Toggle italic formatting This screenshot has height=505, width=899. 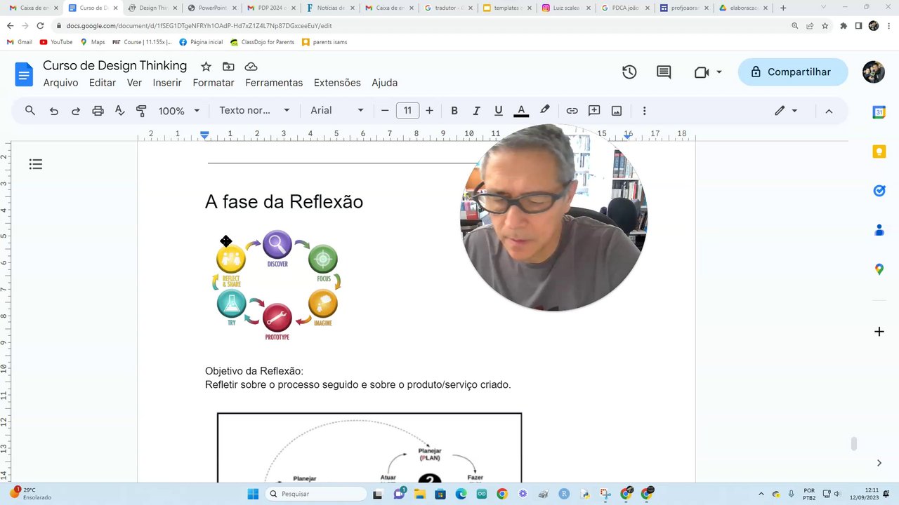pos(476,111)
